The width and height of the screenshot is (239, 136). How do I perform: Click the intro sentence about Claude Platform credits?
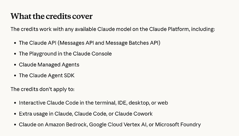point(113,29)
